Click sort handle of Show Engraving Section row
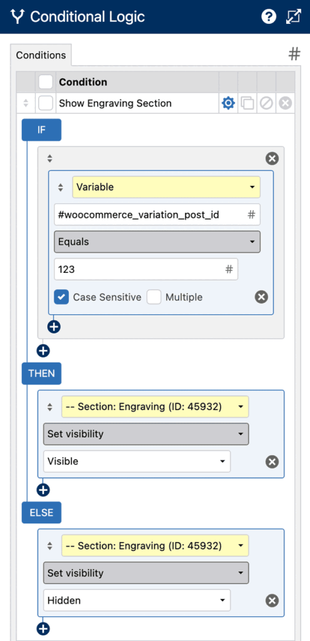 coord(26,103)
